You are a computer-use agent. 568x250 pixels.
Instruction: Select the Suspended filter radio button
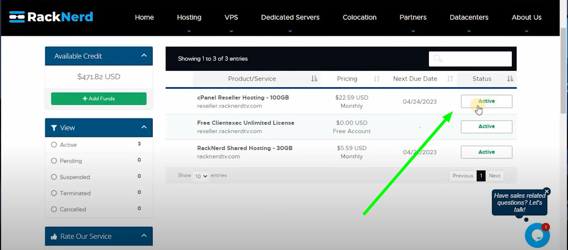[x=54, y=177]
